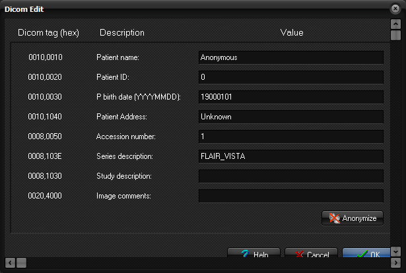
Task: Click the Patient name value field
Action: tap(290, 57)
